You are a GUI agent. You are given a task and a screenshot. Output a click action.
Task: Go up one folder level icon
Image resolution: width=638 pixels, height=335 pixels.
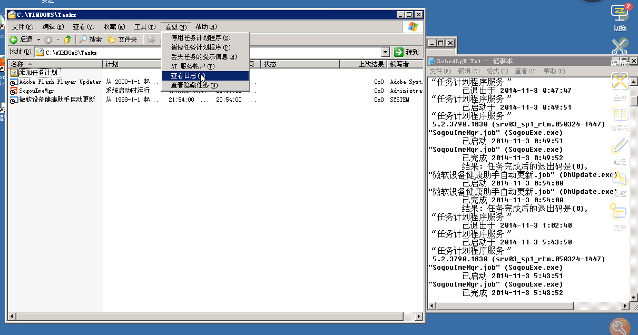click(67, 40)
